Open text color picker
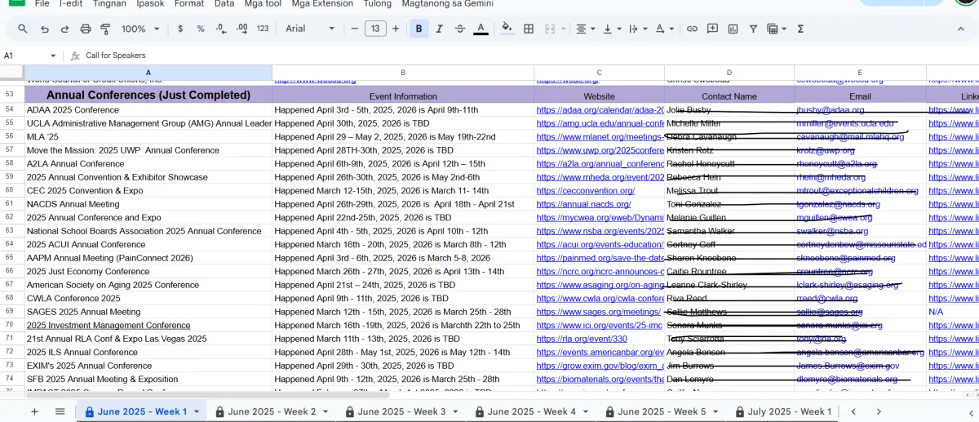The height and width of the screenshot is (422, 979). [481, 29]
